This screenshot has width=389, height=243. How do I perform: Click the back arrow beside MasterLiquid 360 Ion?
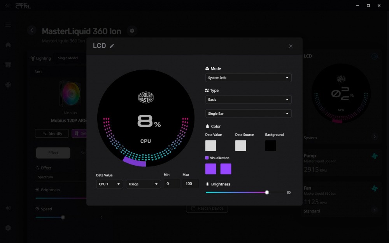(32, 30)
